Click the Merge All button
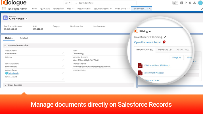Image resolution: width=203 pixels, height=114 pixels. pyautogui.click(x=177, y=58)
